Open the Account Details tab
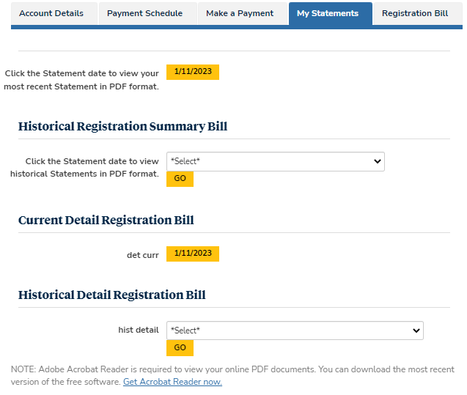This screenshot has width=467, height=395. click(x=51, y=13)
